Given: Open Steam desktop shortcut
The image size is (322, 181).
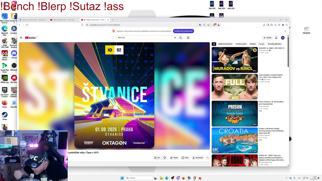Looking at the screenshot, I should pyautogui.click(x=5, y=116).
